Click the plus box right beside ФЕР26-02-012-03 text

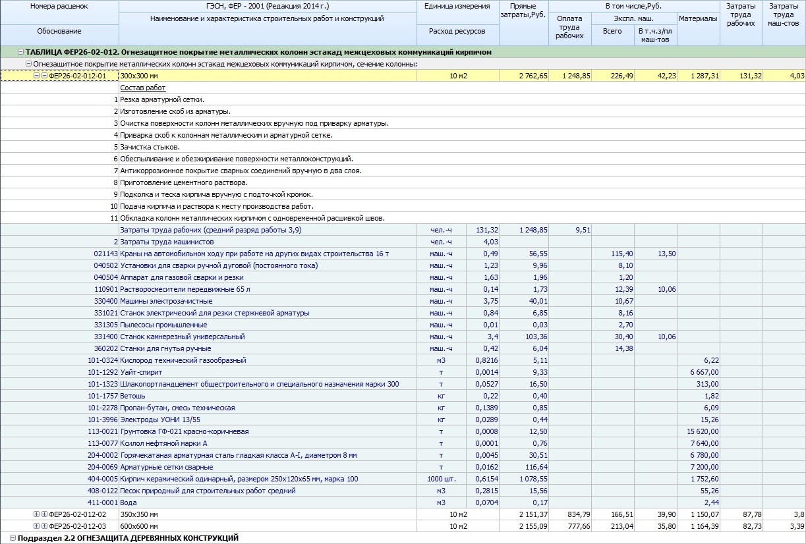tap(44, 526)
